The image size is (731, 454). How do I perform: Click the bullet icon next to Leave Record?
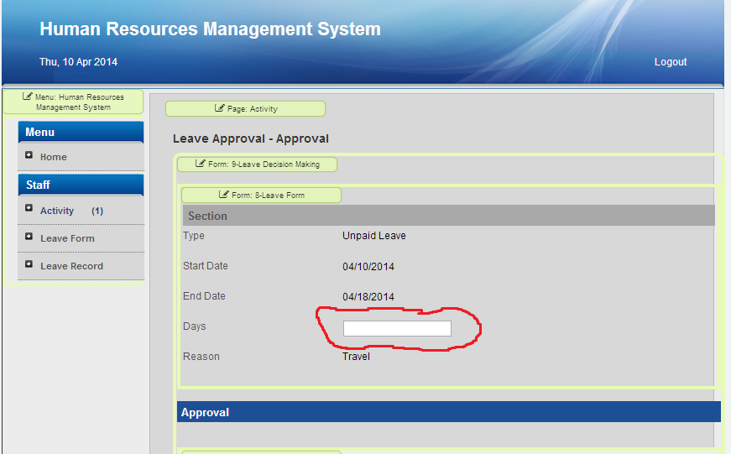pos(29,264)
